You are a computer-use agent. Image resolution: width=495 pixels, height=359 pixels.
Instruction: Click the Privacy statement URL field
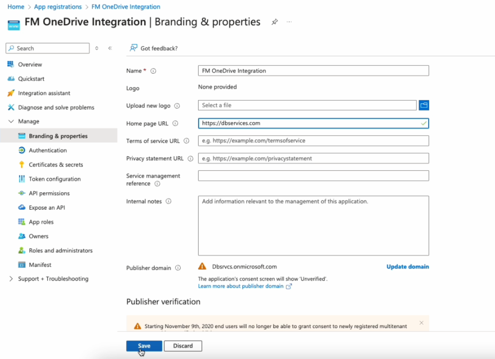(314, 158)
